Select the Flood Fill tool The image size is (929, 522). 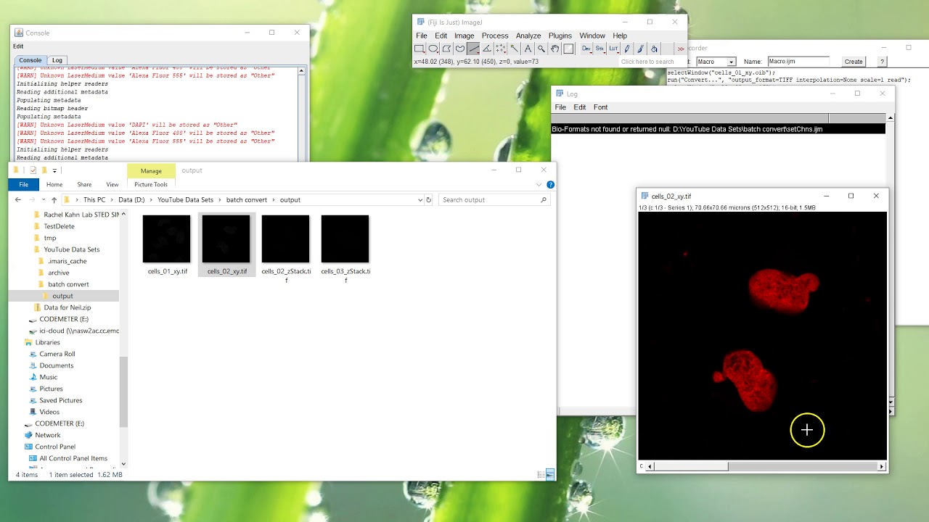pos(654,49)
